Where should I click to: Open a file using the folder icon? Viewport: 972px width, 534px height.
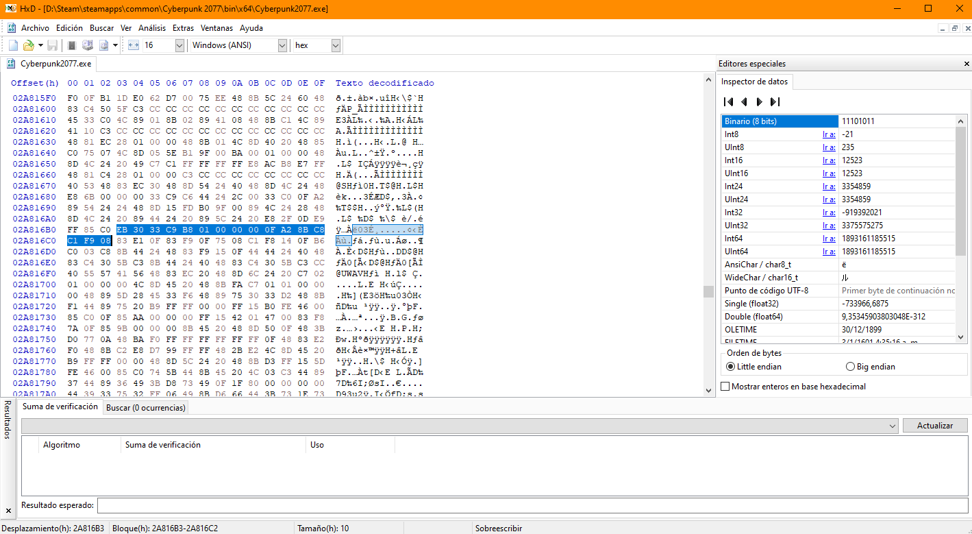28,45
